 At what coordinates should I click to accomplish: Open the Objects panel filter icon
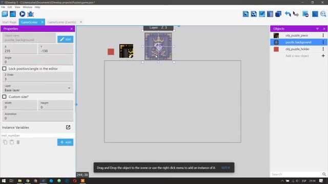point(317,29)
